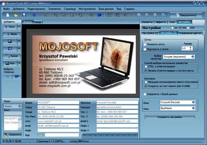Go to next page blue arrow
The width and height of the screenshot is (207, 145).
point(17,76)
